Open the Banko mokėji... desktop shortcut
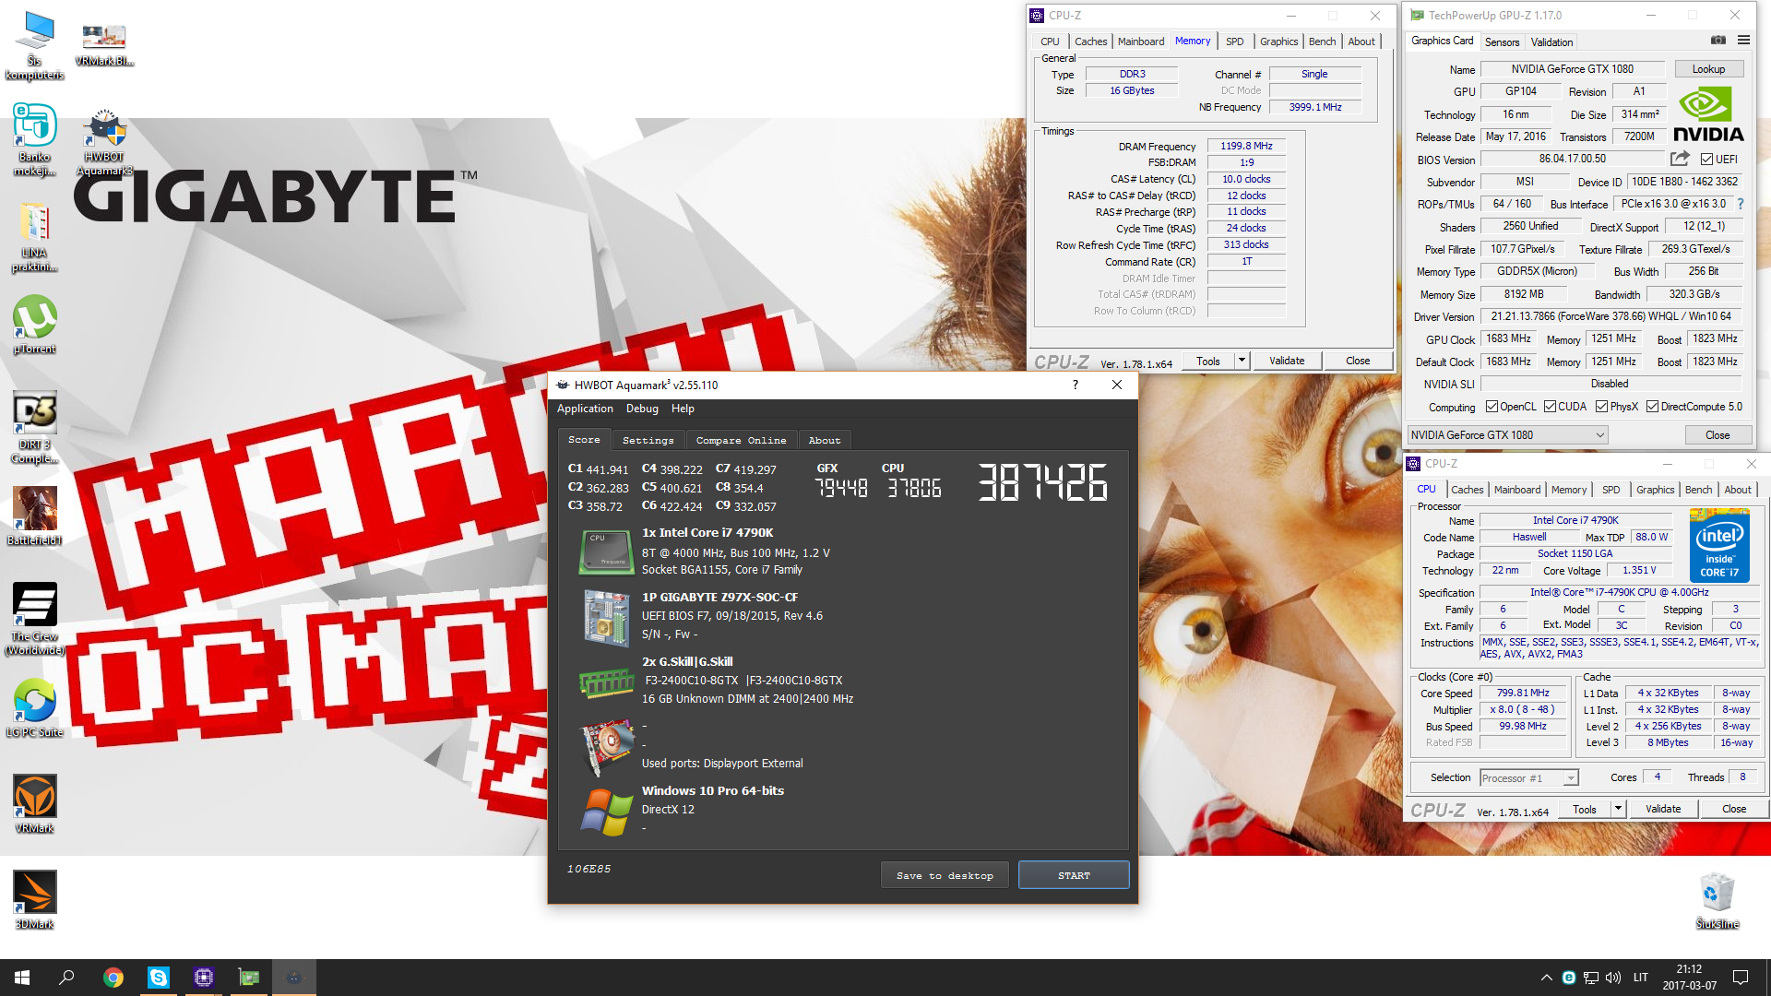 [x=35, y=139]
